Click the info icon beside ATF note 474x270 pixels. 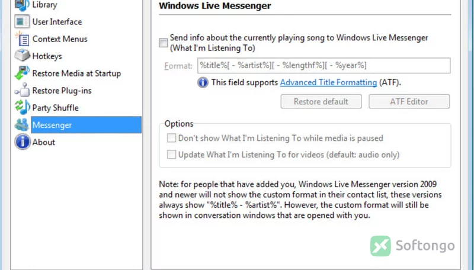point(203,82)
